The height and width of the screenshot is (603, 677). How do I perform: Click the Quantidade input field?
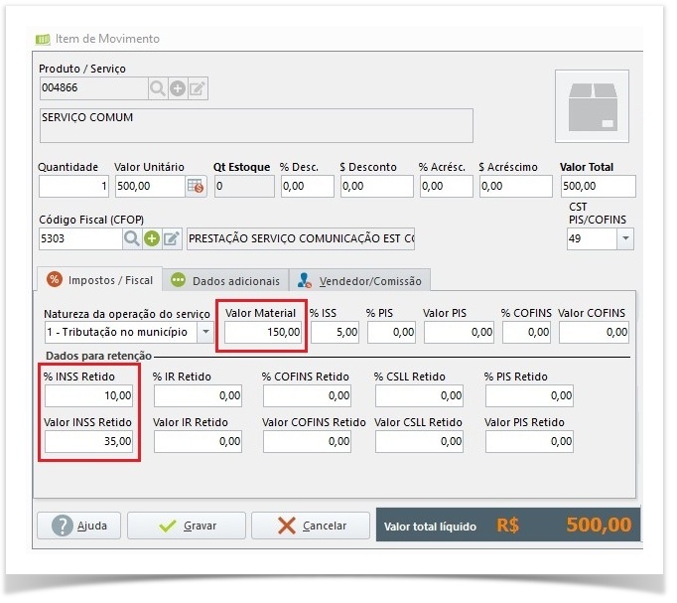click(73, 186)
